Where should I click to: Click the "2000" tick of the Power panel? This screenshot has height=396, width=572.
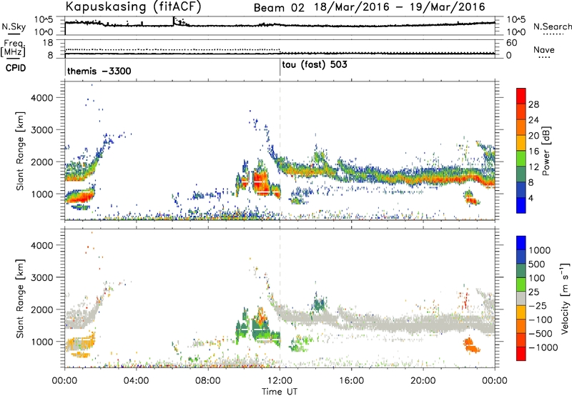[41, 162]
